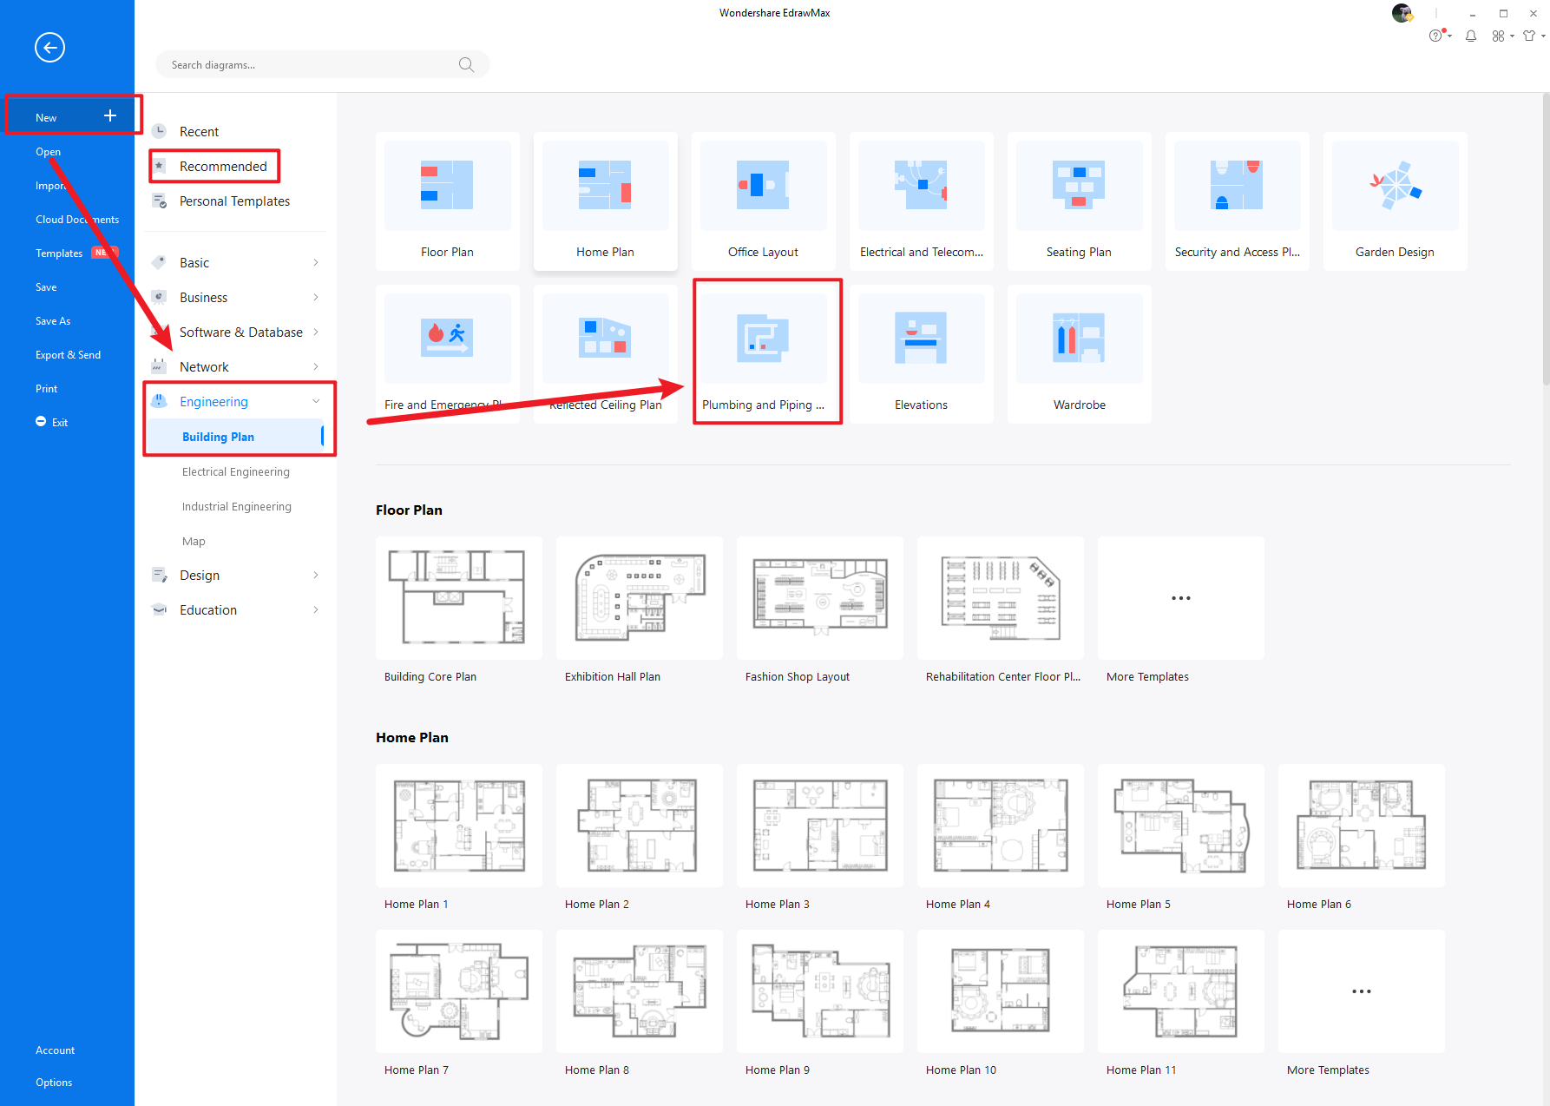Open the help question mark icon

[x=1436, y=36]
